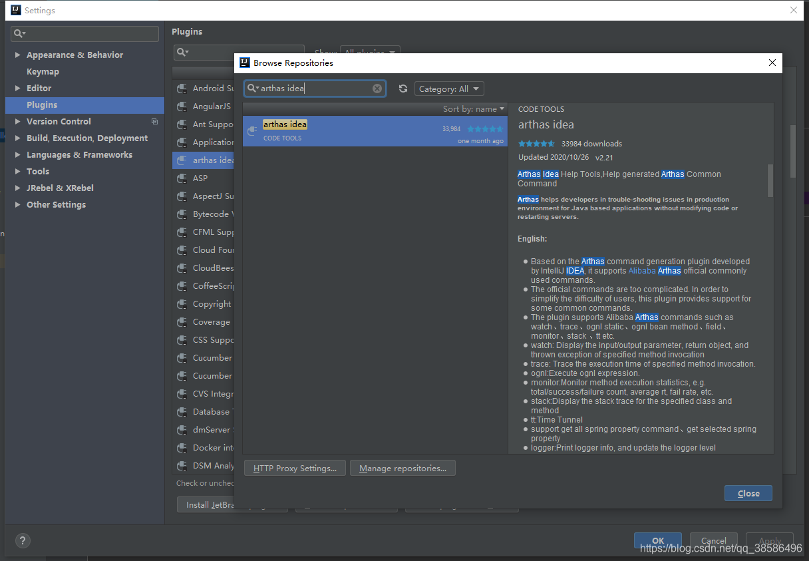
Task: Click the Android plugin icon in Settings list
Action: point(181,89)
